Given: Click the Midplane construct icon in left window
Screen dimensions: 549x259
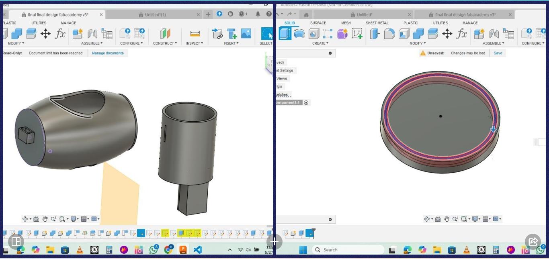Looking at the screenshot, I should tap(165, 34).
